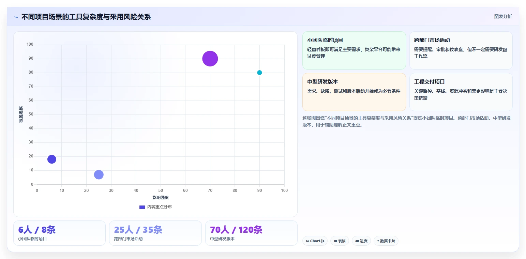Click the Chart.js tag chip
The width and height of the screenshot is (526, 259).
[x=315, y=241]
